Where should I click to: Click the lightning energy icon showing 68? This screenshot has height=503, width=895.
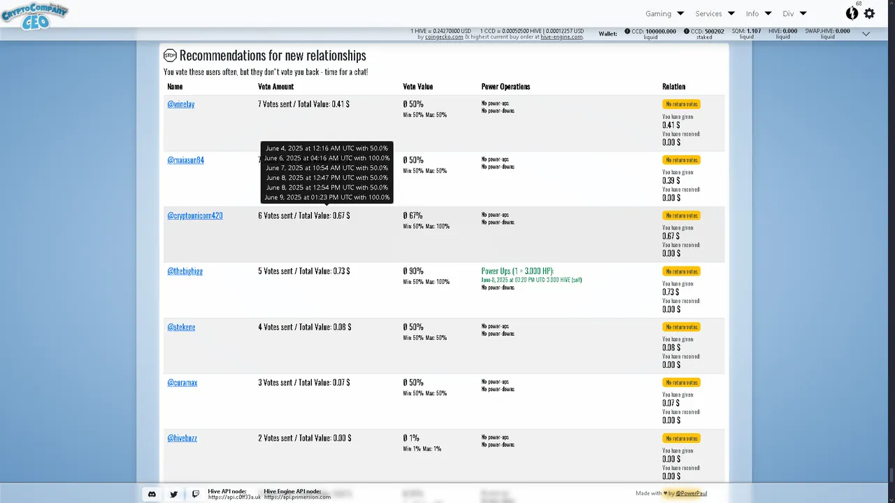click(852, 13)
